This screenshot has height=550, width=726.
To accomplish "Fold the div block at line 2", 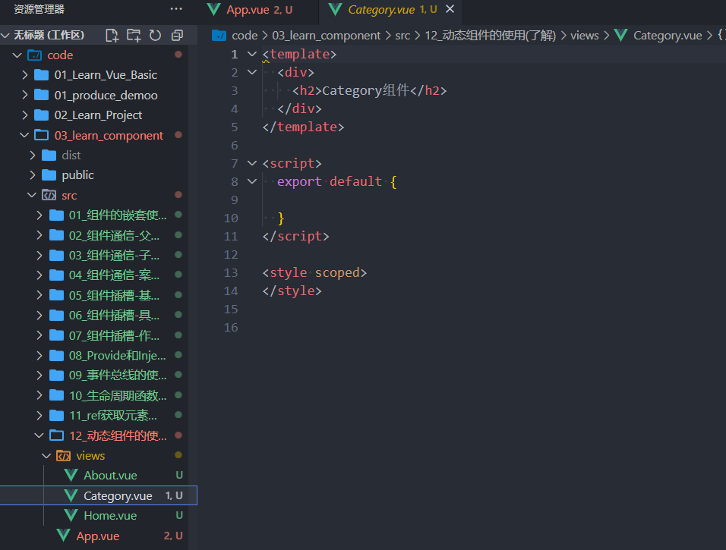I will 252,72.
